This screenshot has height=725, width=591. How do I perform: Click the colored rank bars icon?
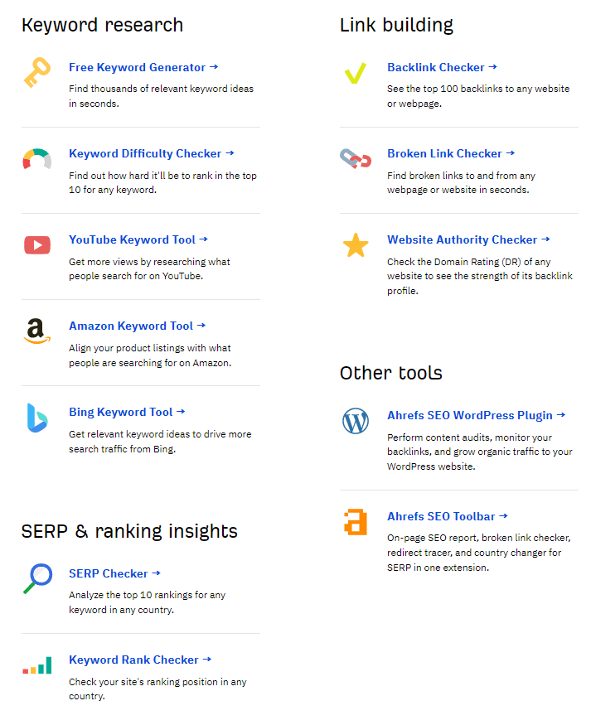coord(37,665)
